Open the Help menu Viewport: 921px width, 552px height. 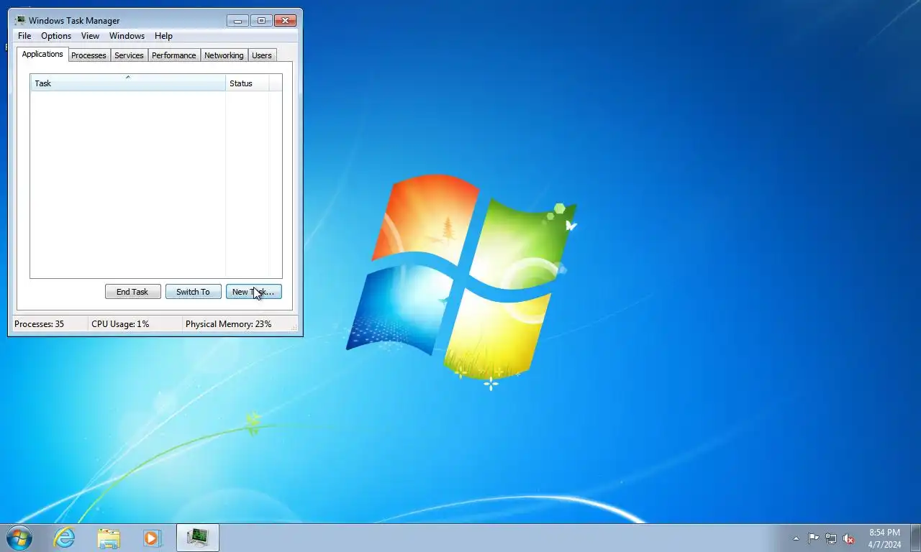(x=163, y=36)
